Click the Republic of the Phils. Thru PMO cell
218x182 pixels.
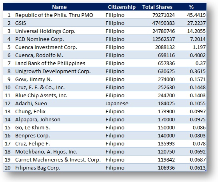click(54, 15)
